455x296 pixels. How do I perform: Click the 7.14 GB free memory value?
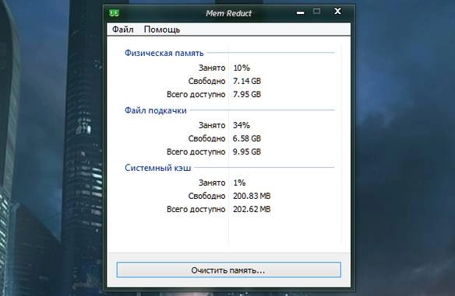(x=247, y=81)
